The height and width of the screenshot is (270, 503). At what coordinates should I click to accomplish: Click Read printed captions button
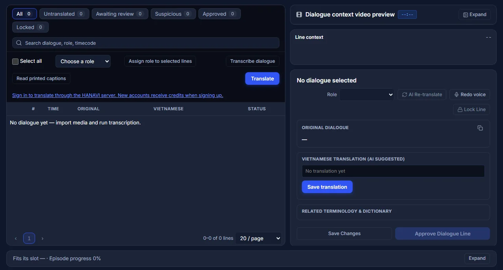point(41,78)
